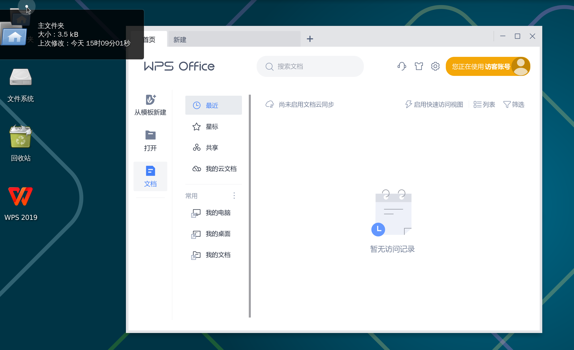Open 我的文档 shortcut

coord(214,255)
